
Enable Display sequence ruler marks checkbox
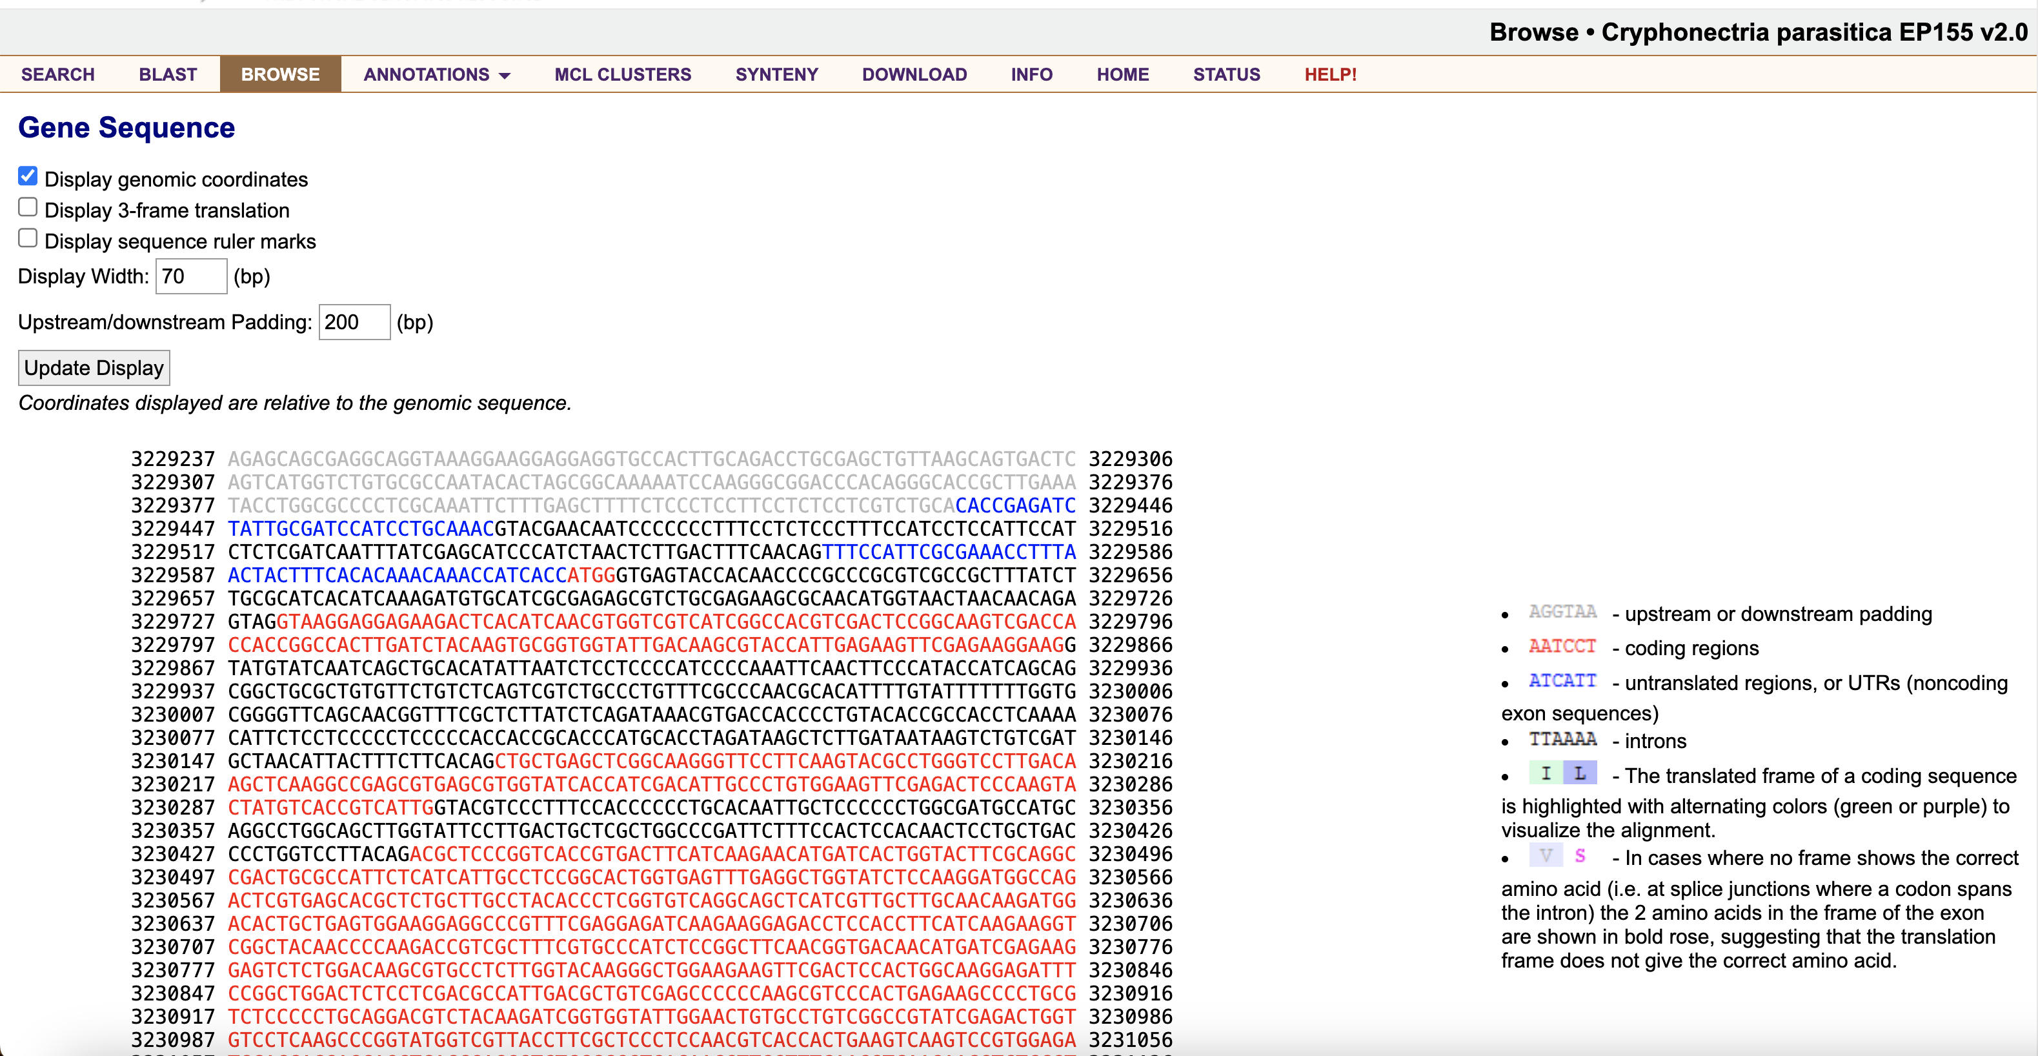click(28, 238)
